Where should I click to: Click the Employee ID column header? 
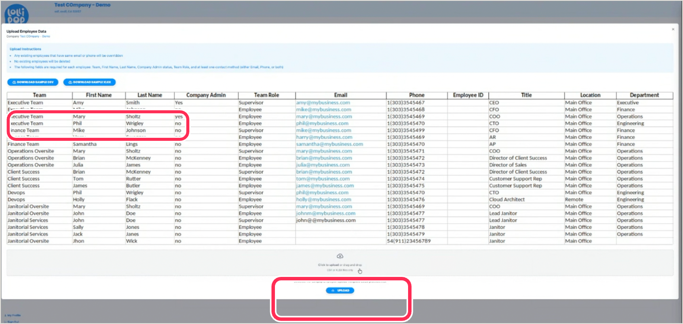click(468, 95)
